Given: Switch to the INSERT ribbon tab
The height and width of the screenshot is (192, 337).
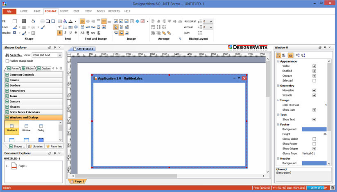Looking at the screenshot, I should (64, 11).
